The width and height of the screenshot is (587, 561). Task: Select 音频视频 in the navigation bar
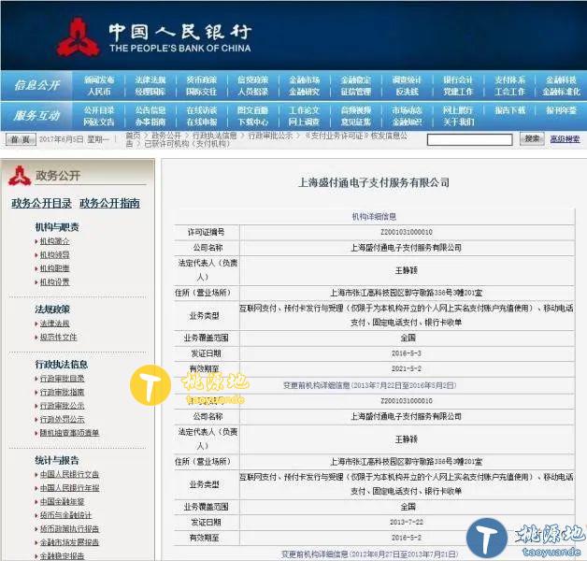pyautogui.click(x=355, y=110)
